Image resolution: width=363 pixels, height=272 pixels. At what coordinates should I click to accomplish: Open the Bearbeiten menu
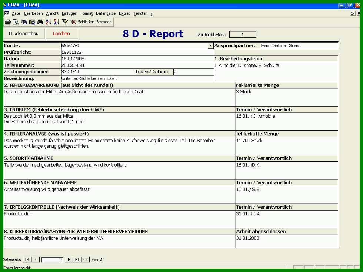point(33,13)
